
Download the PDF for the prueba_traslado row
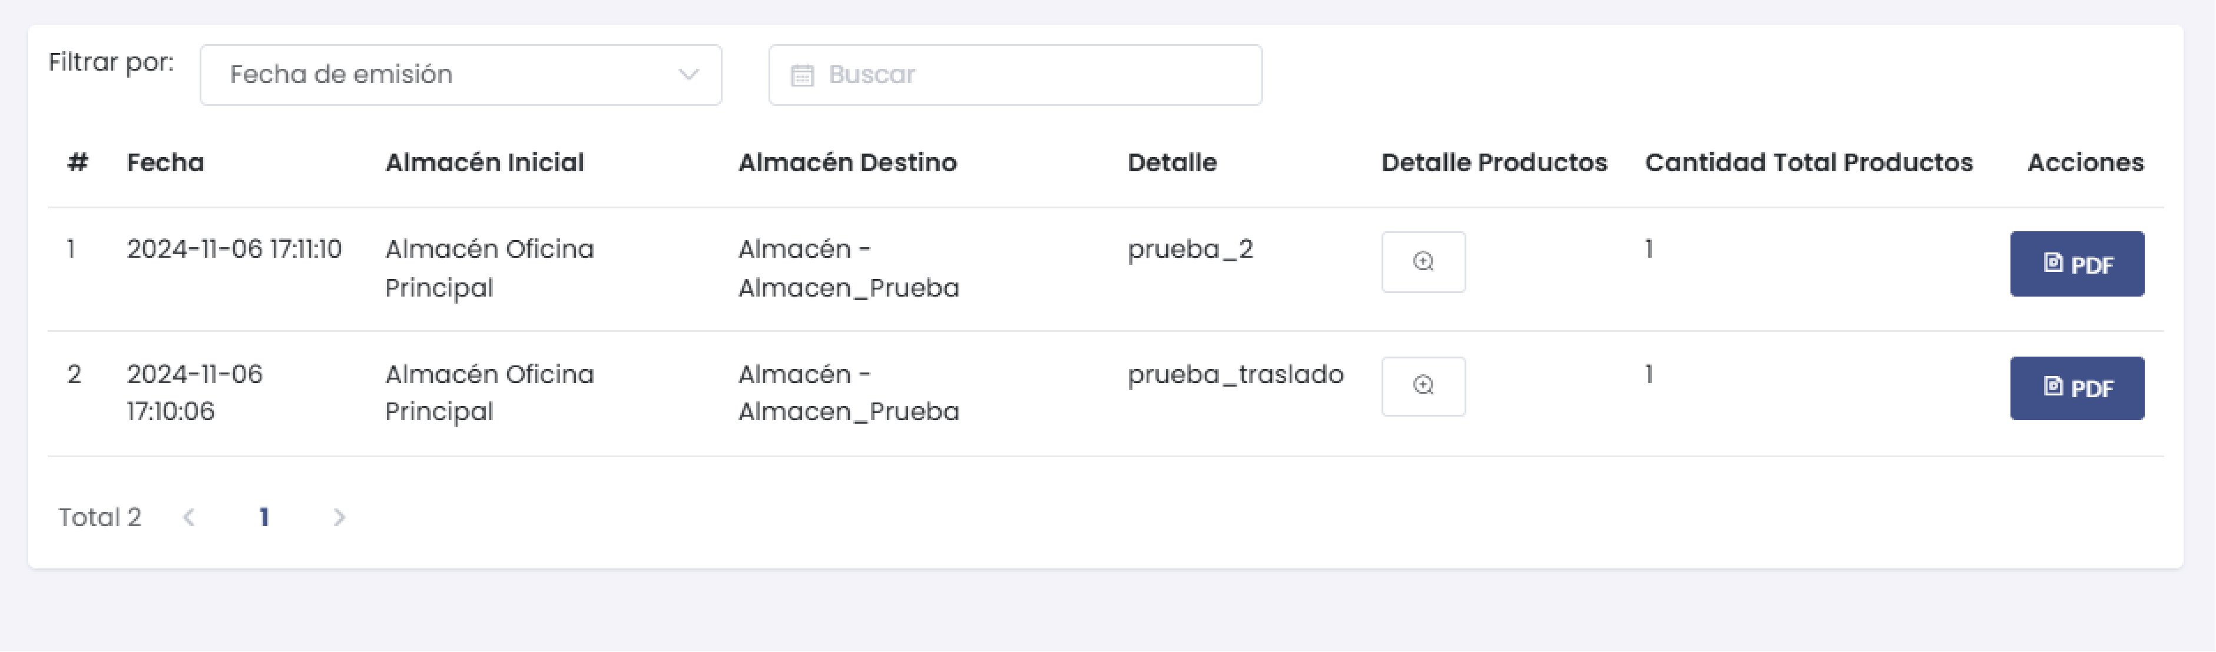[2076, 388]
